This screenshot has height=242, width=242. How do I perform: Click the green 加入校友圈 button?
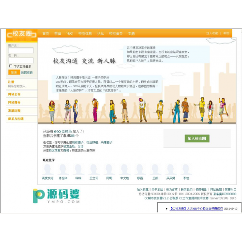coord(197,138)
